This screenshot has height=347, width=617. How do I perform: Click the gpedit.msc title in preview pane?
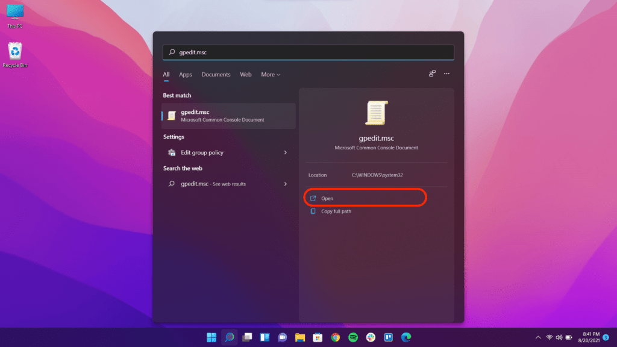[376, 138]
